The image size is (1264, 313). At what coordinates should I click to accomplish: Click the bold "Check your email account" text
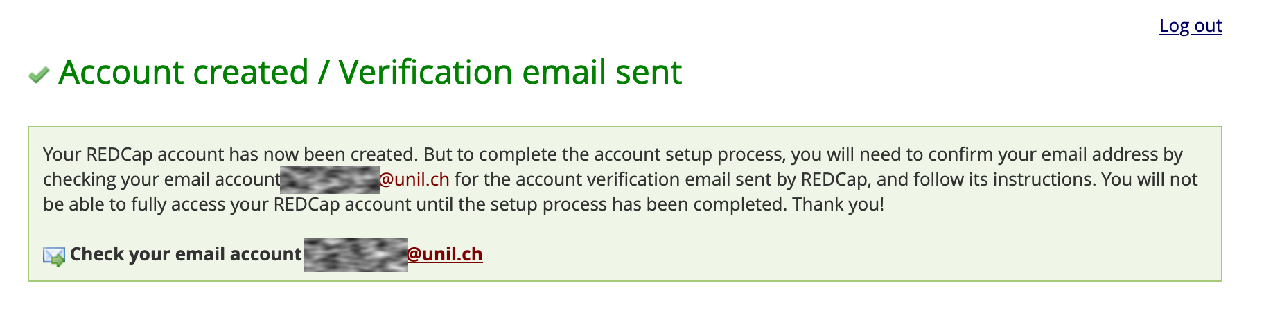pos(186,254)
